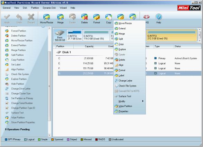Screen dimensions: 203x147
Task: Open the Disk menu
Action: coord(25,8)
